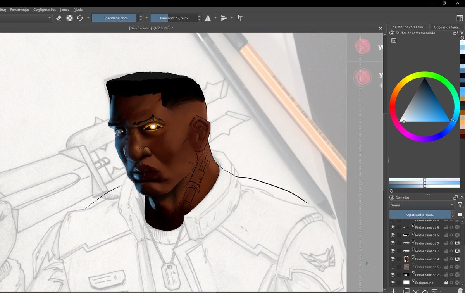Unlock the Background layer padlock
Viewport: 465px width, 293px height.
pyautogui.click(x=446, y=283)
